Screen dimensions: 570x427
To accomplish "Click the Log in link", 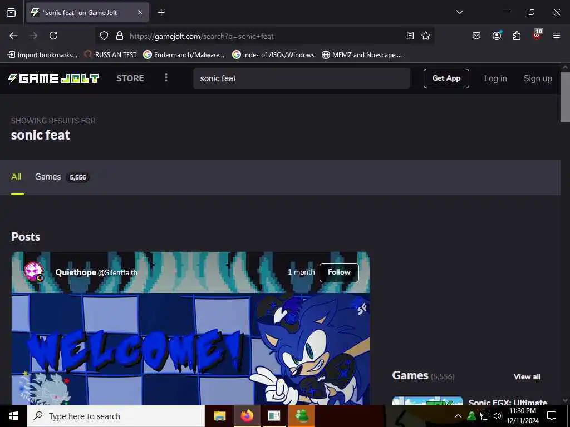I will pyautogui.click(x=495, y=78).
